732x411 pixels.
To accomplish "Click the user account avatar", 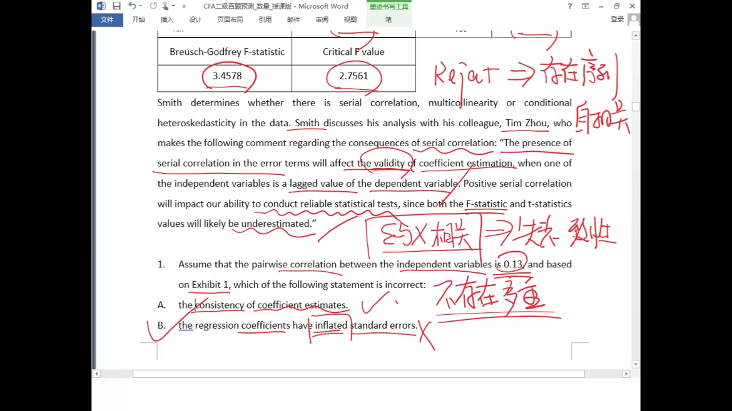I will click(634, 19).
